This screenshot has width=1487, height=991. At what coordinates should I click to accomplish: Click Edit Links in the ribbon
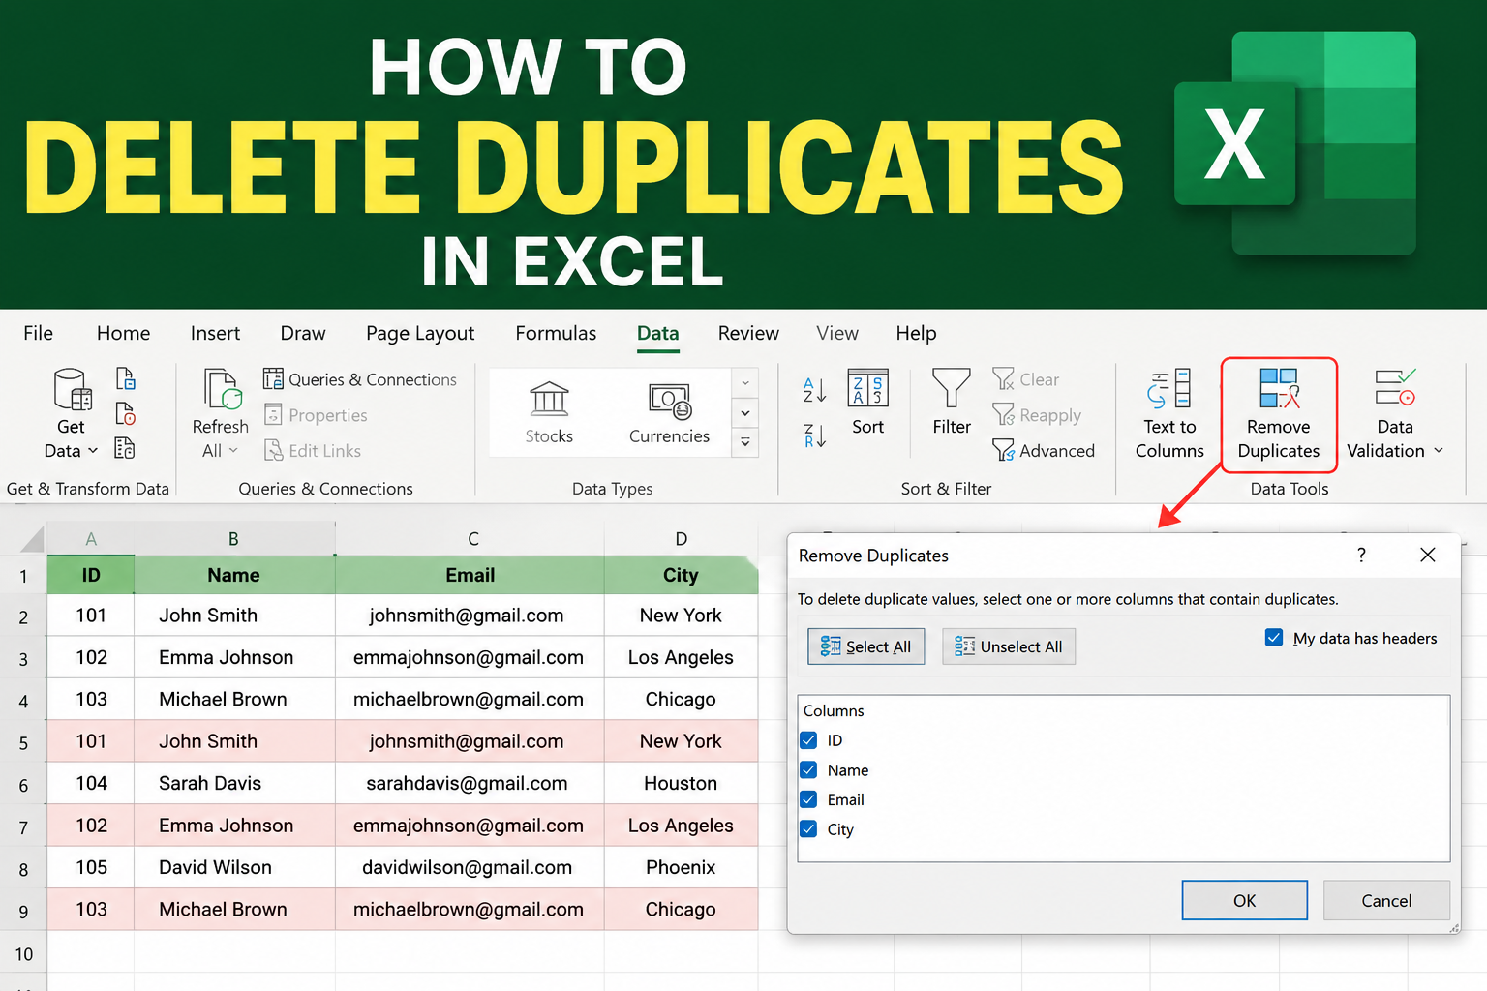coord(313,451)
